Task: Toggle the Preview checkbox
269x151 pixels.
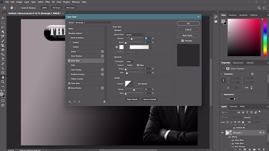Action: point(183,41)
